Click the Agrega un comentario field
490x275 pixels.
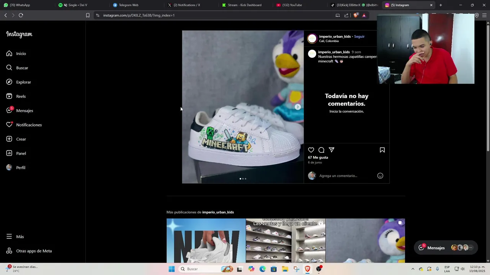point(346,176)
